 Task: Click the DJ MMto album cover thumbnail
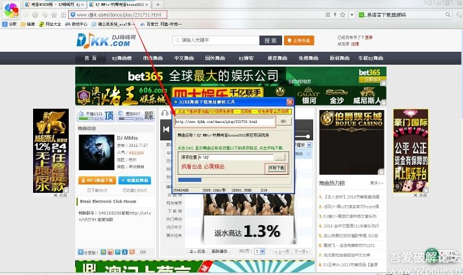coord(96,152)
